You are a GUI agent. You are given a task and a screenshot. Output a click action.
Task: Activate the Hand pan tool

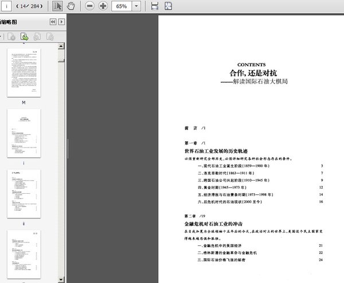[x=71, y=6]
